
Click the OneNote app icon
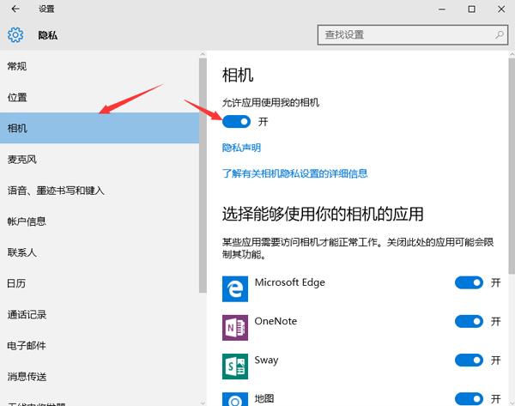click(234, 326)
